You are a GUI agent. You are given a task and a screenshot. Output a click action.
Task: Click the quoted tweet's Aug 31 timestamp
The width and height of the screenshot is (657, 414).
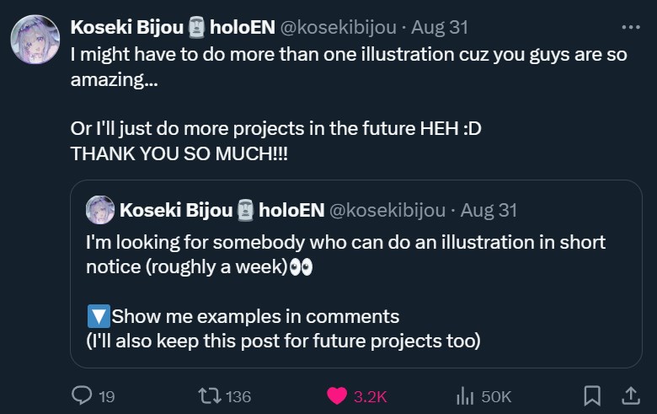pos(489,210)
